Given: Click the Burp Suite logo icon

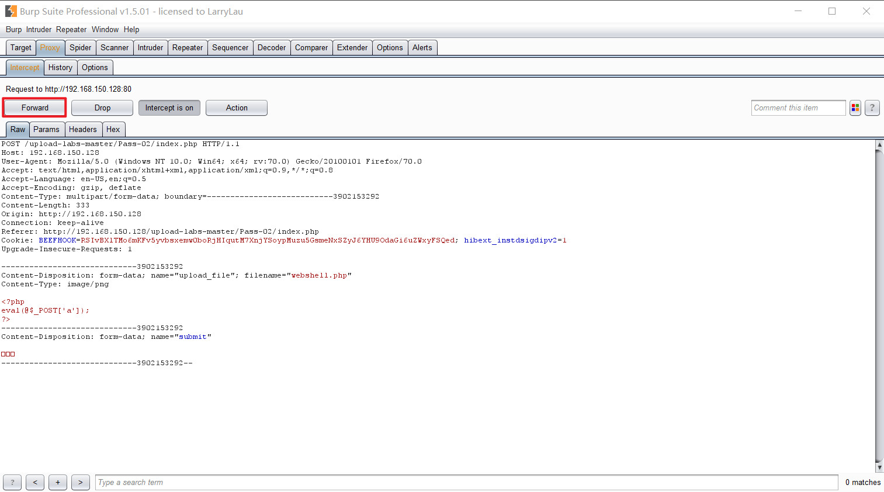Looking at the screenshot, I should pos(11,11).
